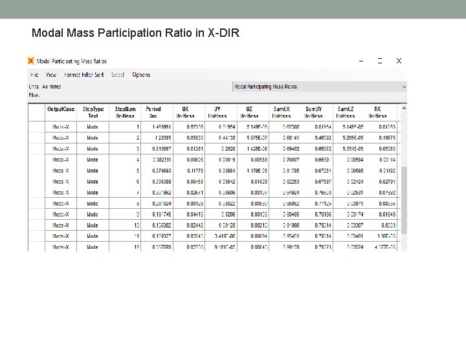Select the Period Sec column header
This screenshot has width=466, height=349.
coord(157,112)
